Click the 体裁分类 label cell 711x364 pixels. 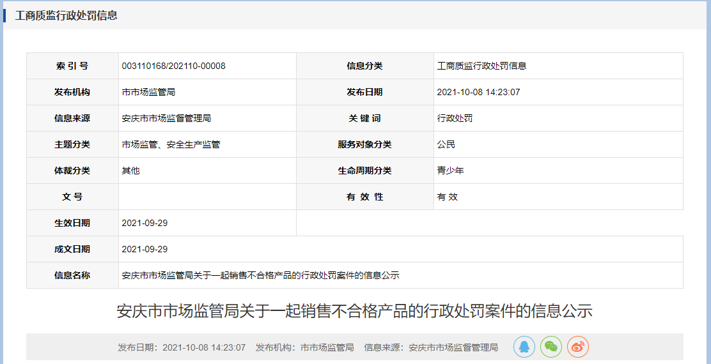72,171
